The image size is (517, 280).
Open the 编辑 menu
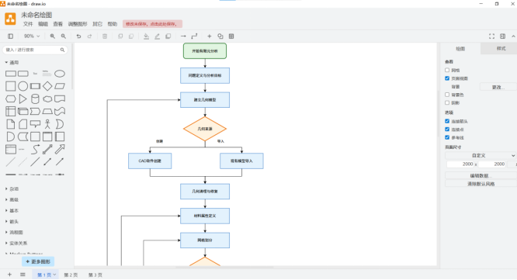tap(43, 24)
